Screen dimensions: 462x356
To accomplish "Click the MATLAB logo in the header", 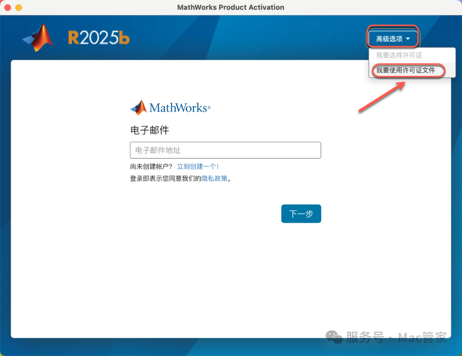I will pos(38,38).
